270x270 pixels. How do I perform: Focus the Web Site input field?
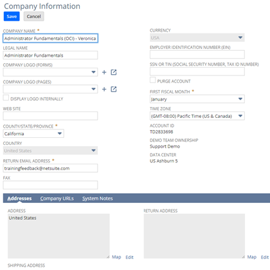(x=50, y=116)
